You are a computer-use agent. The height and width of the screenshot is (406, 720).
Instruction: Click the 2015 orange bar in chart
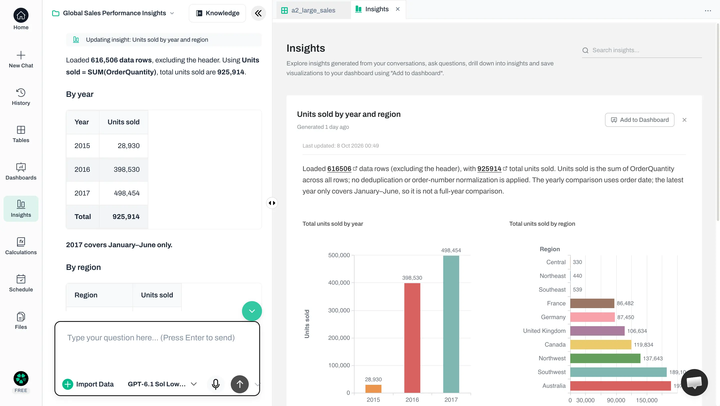[x=373, y=389]
